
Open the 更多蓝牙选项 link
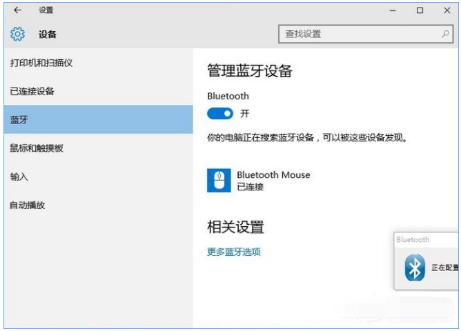tap(234, 252)
